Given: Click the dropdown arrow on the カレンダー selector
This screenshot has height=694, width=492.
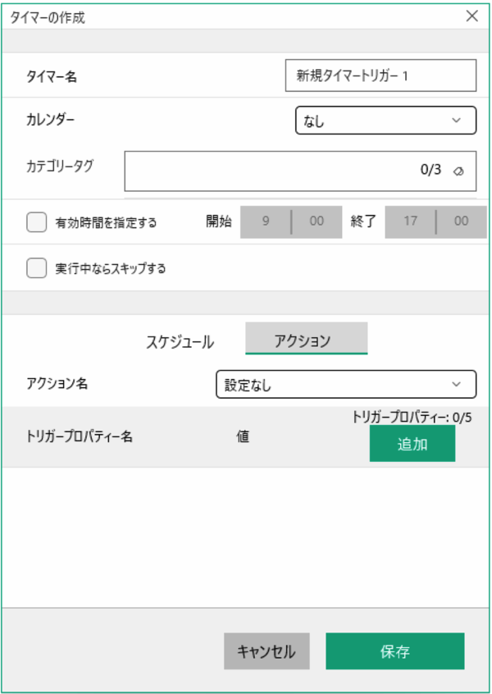Looking at the screenshot, I should pos(458,120).
